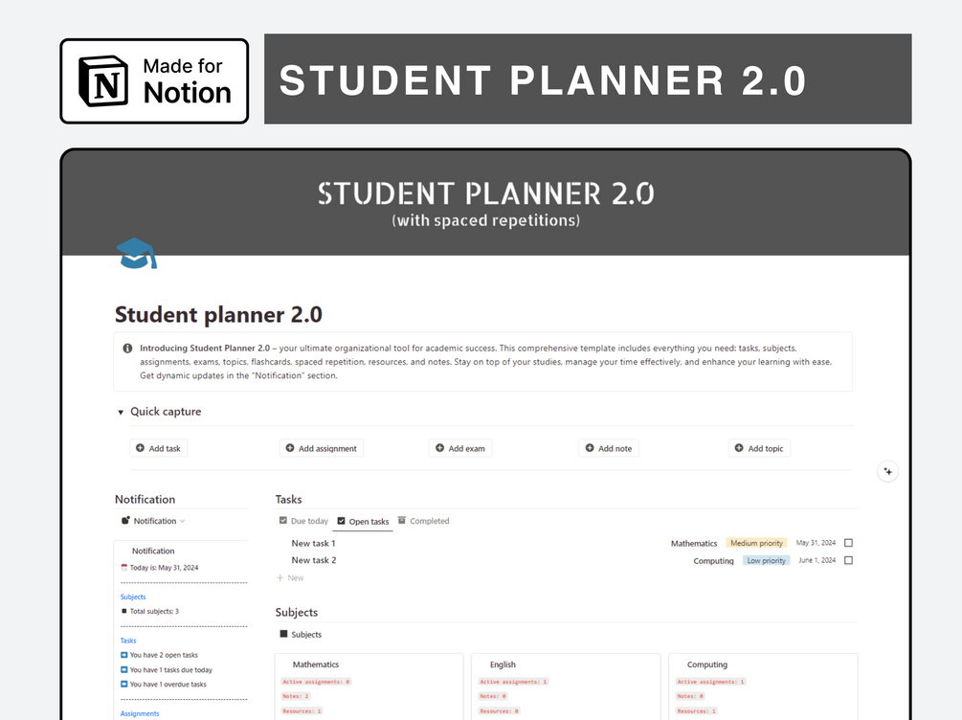The width and height of the screenshot is (962, 720).
Task: Click the Notion AI sparkle icon
Action: pos(887,471)
